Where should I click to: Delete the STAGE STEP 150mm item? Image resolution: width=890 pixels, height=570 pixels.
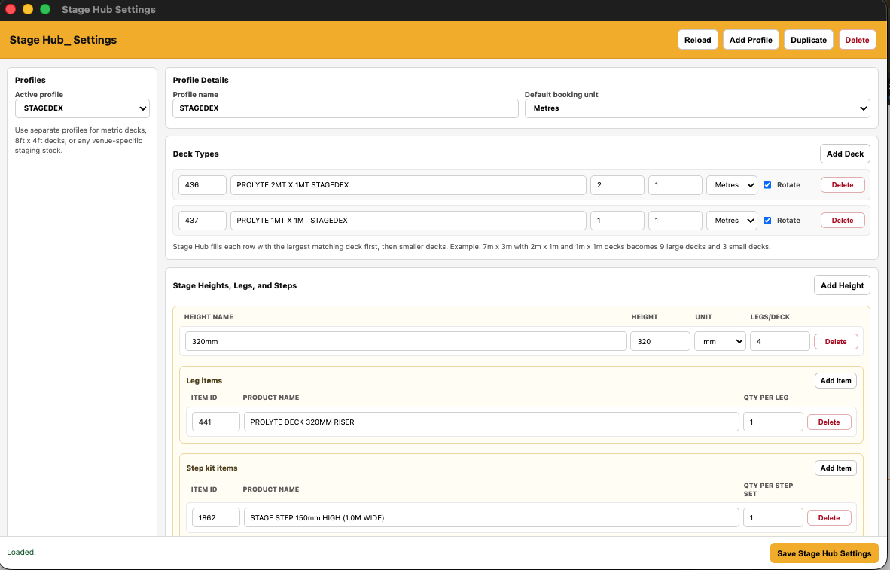(829, 518)
